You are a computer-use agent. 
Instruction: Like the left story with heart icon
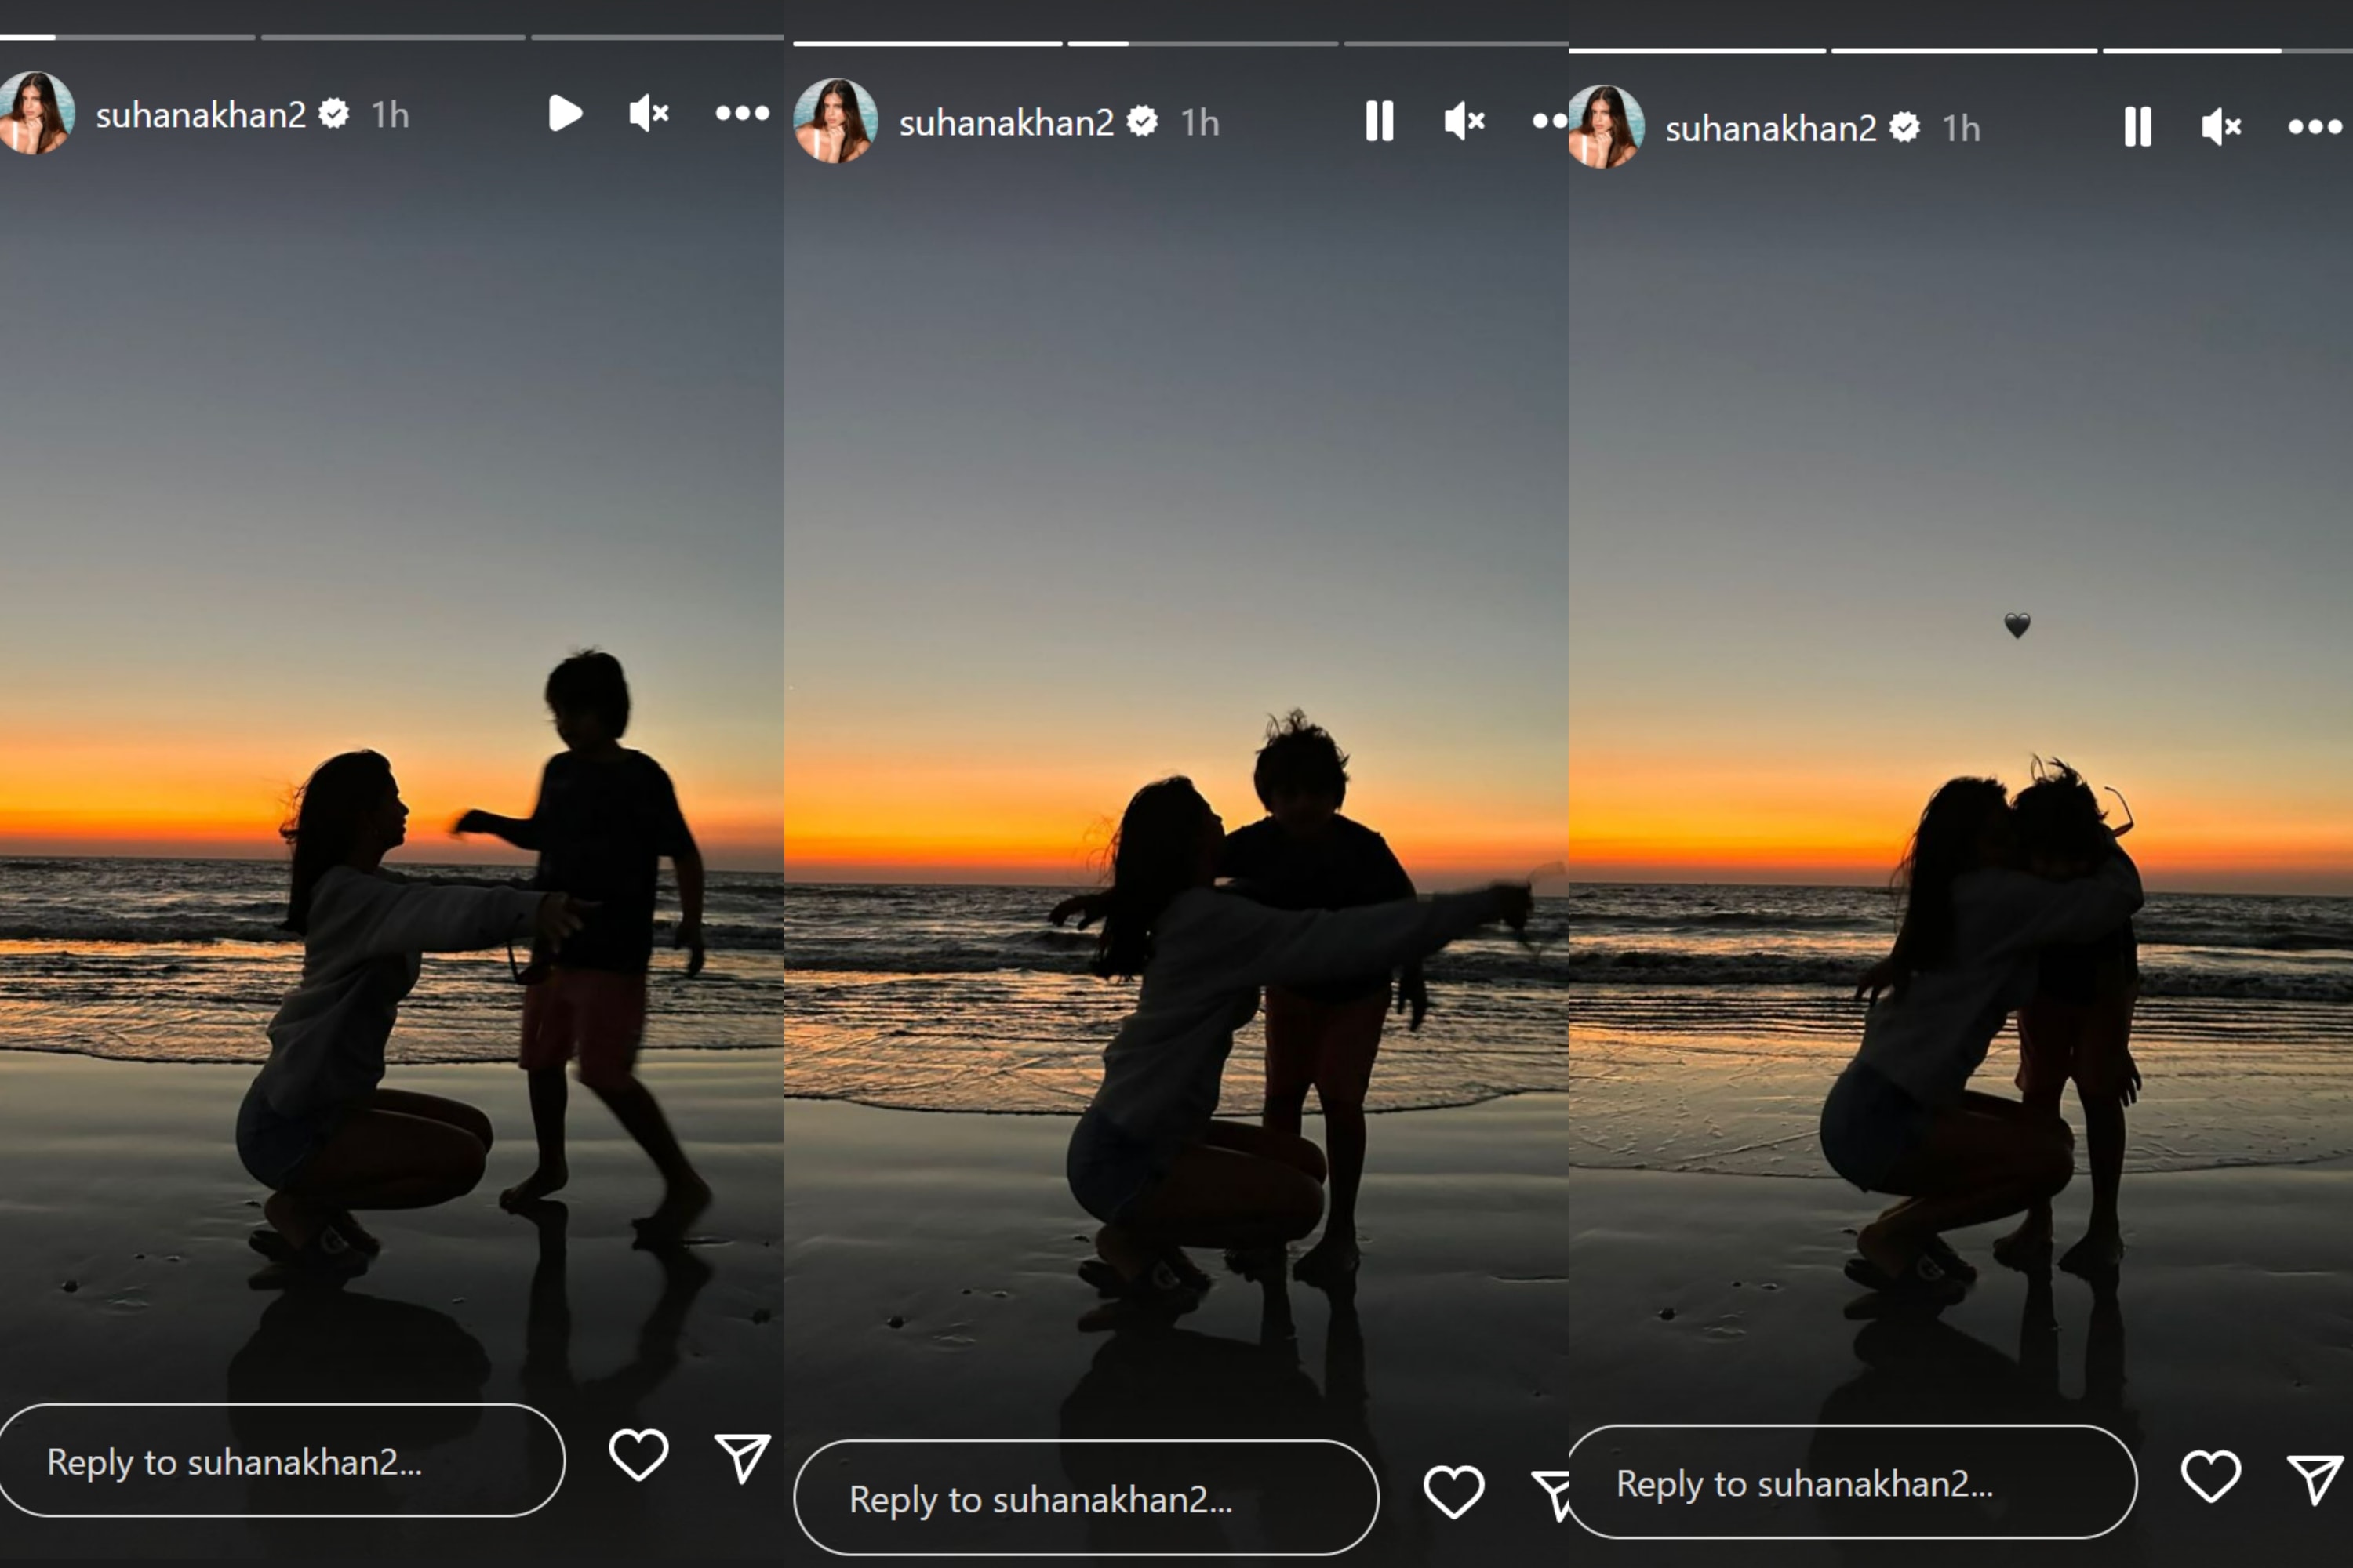638,1454
